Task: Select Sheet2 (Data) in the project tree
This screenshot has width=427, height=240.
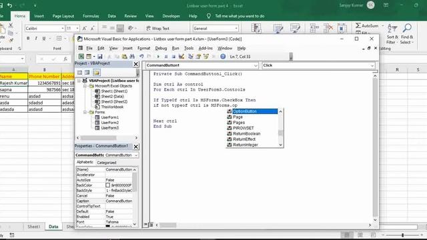Action: pyautogui.click(x=113, y=96)
